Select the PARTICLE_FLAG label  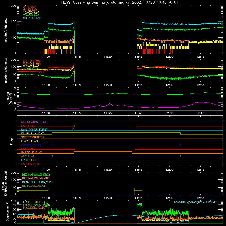32,152
